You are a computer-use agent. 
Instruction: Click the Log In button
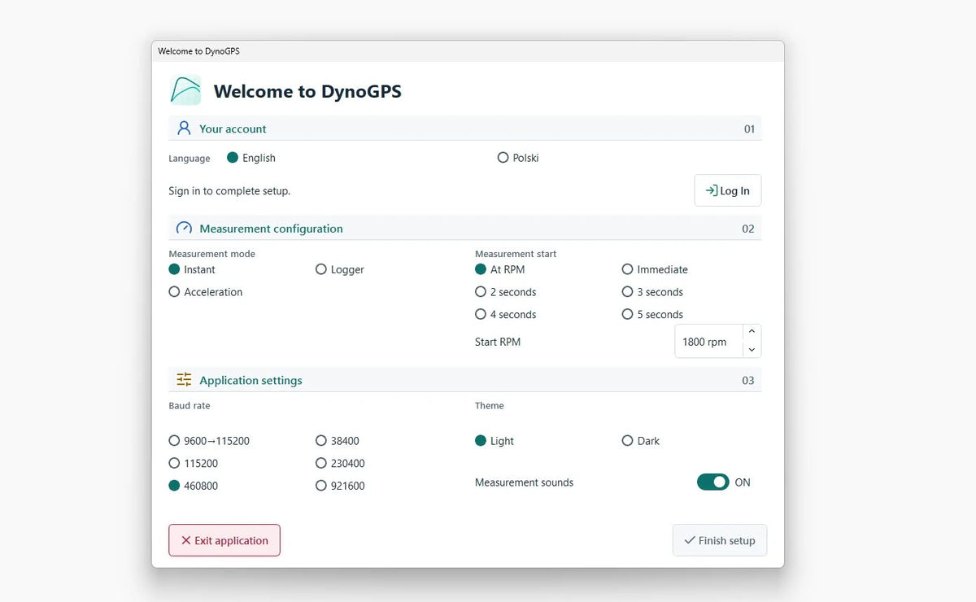coord(728,190)
